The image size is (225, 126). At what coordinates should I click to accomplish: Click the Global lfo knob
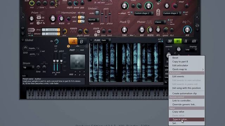[56, 41]
